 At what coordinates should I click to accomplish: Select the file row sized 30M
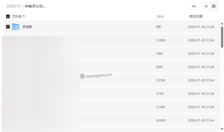149,67
